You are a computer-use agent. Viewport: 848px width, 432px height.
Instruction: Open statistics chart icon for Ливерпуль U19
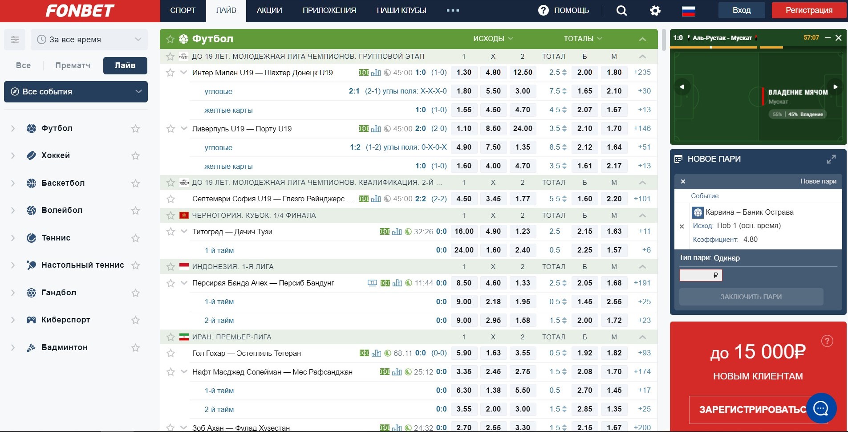coord(376,129)
